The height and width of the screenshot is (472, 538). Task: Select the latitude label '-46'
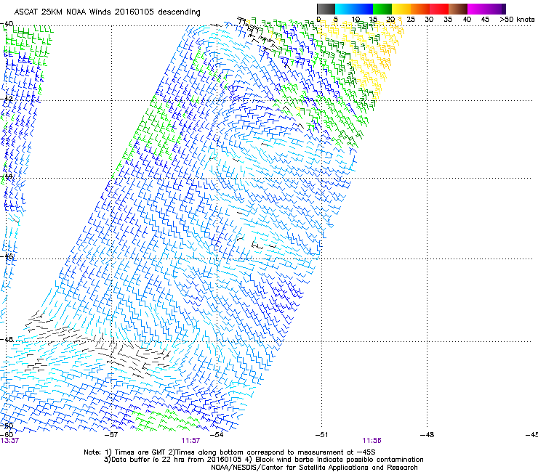click(x=7, y=257)
